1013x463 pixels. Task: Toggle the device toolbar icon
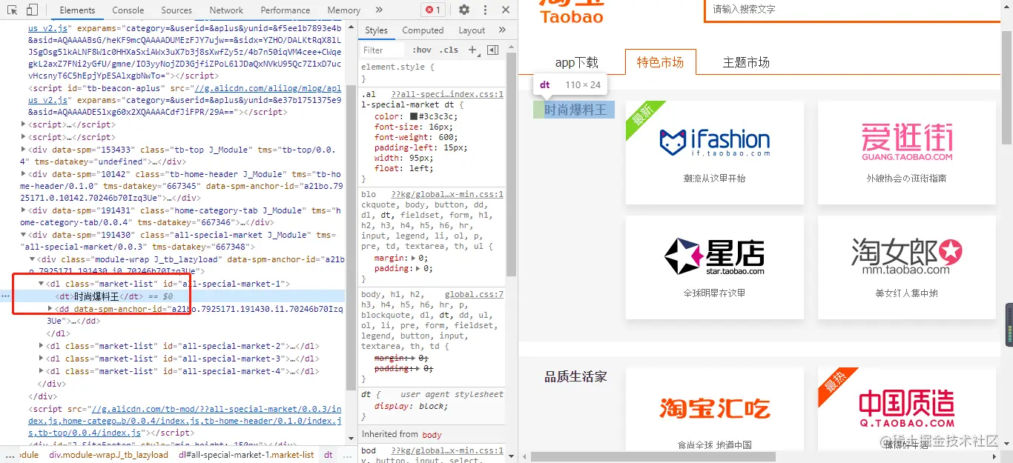32,10
